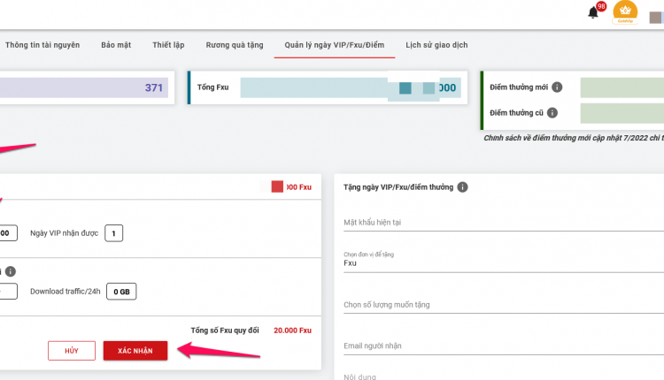Image resolution: width=664 pixels, height=380 pixels.
Task: Click Download traffic/24h 0 GB box
Action: [x=121, y=292]
